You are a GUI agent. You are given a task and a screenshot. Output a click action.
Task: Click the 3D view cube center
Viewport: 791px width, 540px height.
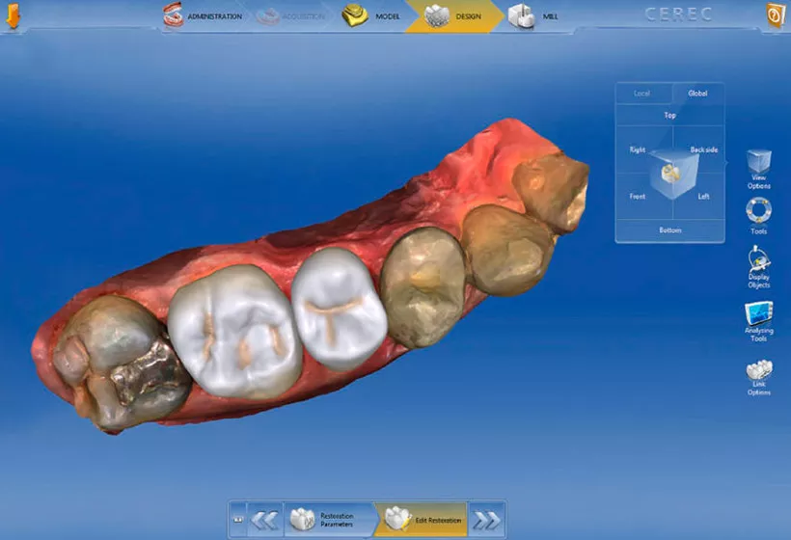coord(668,174)
